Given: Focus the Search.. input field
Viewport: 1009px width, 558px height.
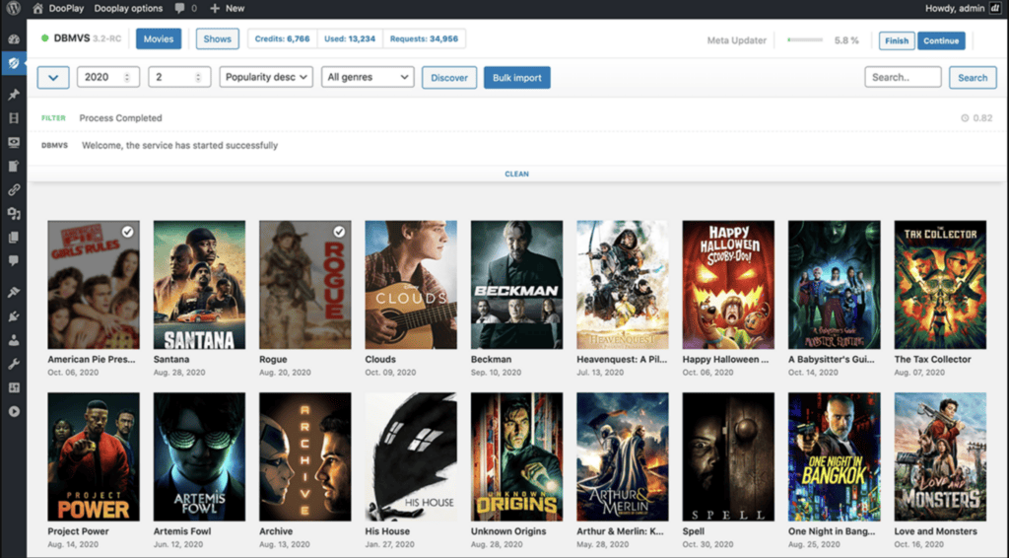Looking at the screenshot, I should (903, 77).
